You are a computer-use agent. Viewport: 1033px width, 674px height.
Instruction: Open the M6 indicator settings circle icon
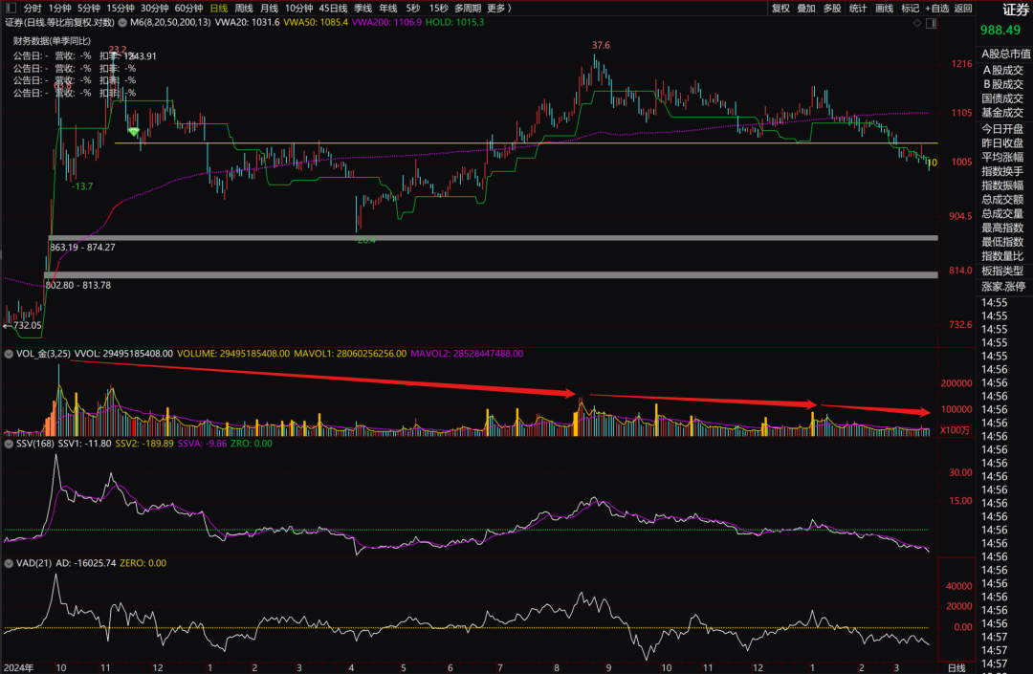(122, 22)
